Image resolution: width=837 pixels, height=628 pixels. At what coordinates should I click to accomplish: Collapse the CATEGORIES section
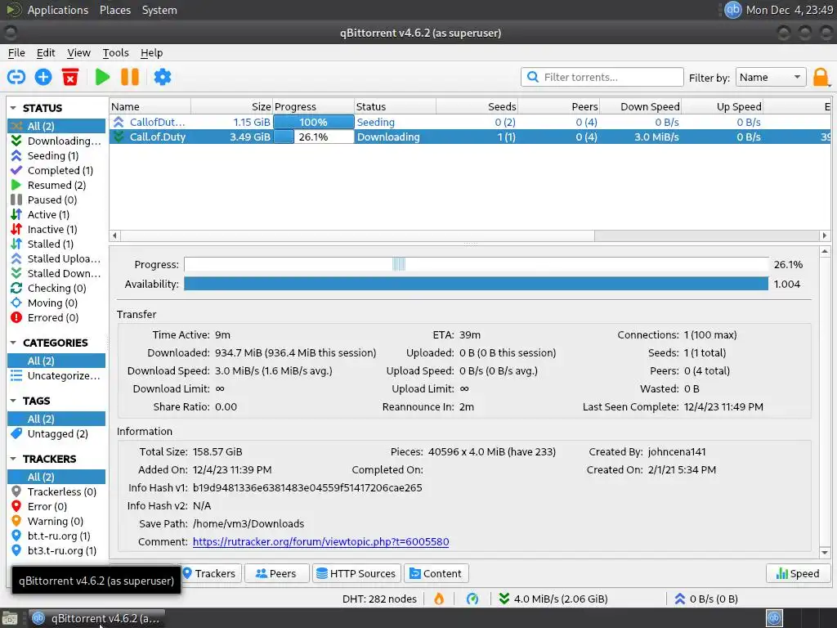[13, 343]
